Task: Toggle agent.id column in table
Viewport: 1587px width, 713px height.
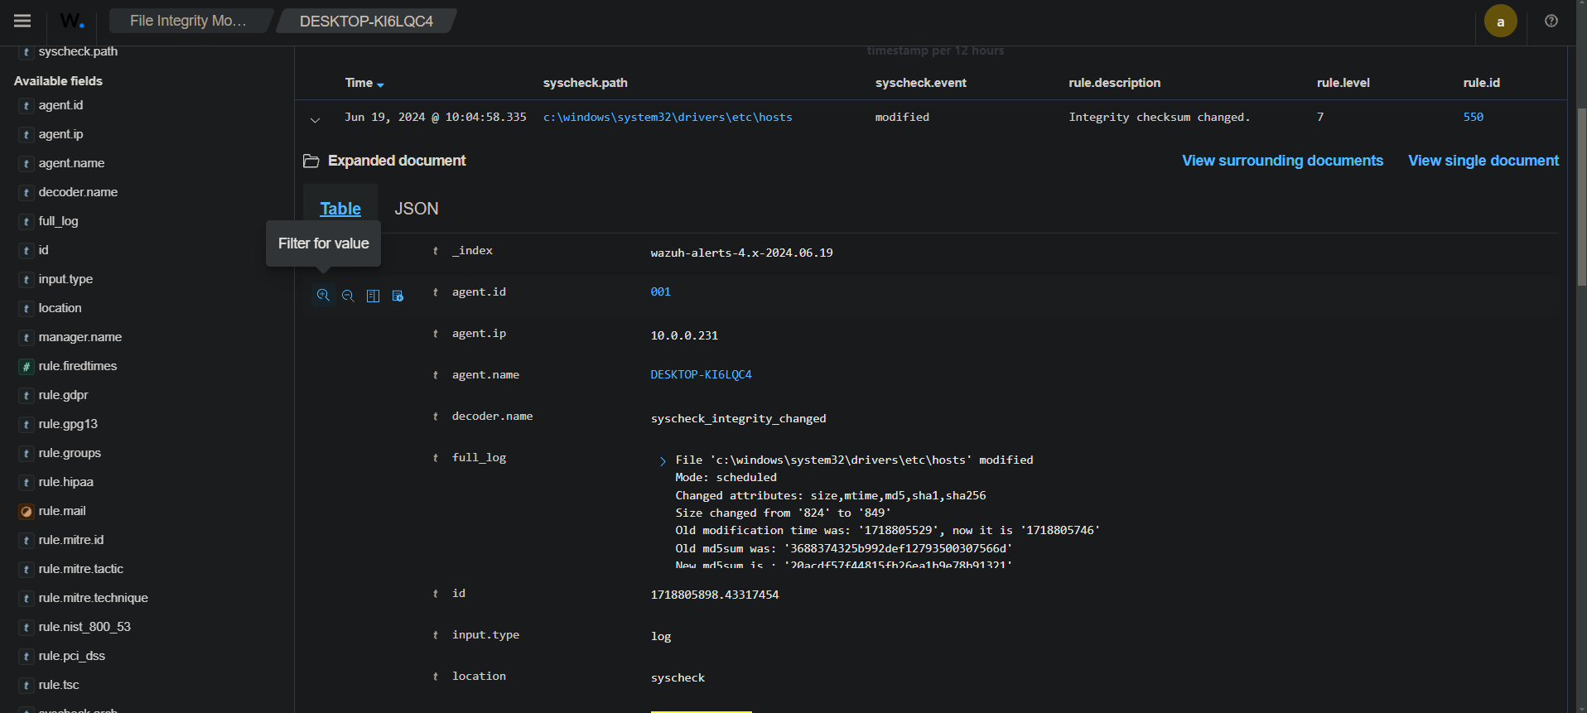Action: pos(373,296)
